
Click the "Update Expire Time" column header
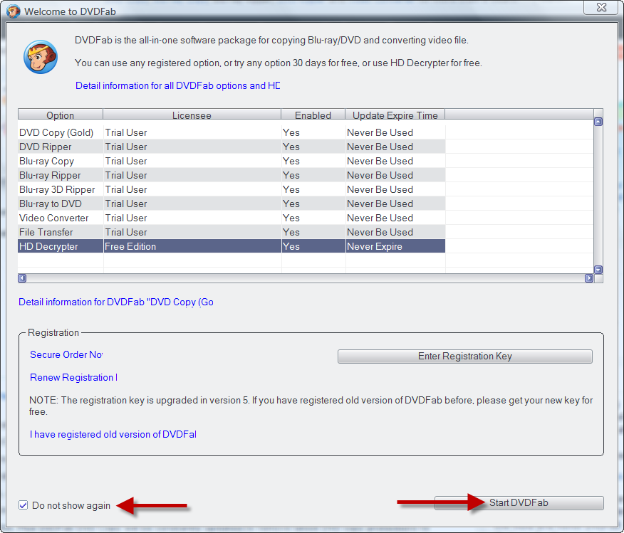[395, 114]
